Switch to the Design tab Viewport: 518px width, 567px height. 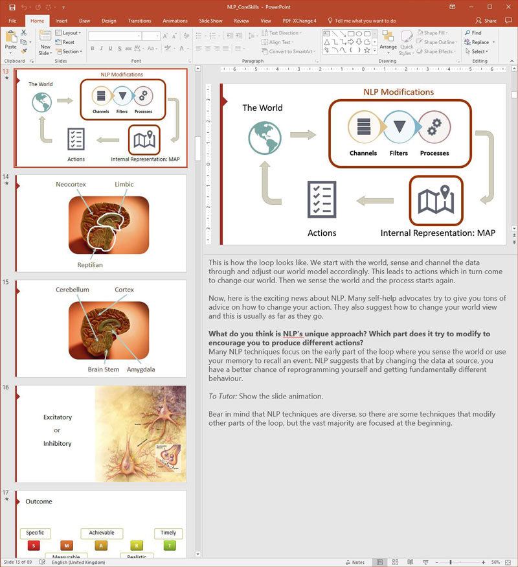(x=109, y=21)
